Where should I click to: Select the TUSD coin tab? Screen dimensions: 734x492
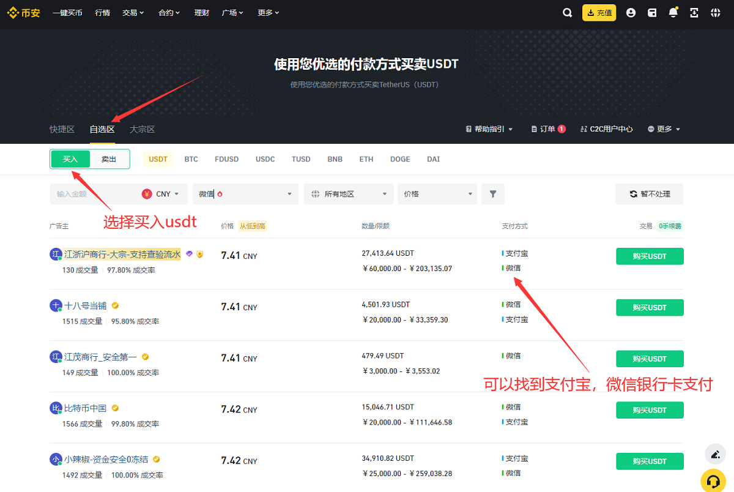[301, 159]
